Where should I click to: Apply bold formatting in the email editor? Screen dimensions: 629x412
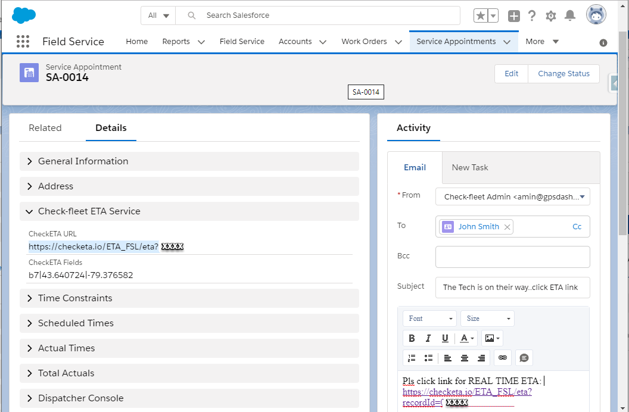(x=412, y=338)
